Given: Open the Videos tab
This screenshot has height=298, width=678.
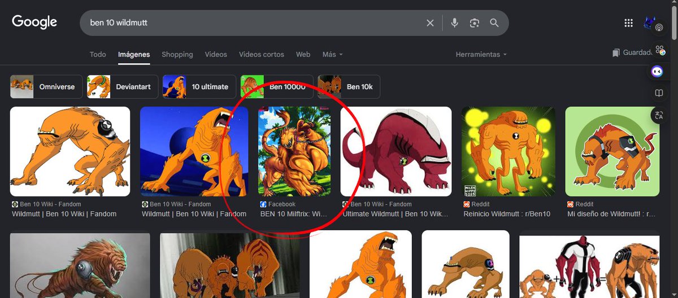Looking at the screenshot, I should pyautogui.click(x=216, y=54).
